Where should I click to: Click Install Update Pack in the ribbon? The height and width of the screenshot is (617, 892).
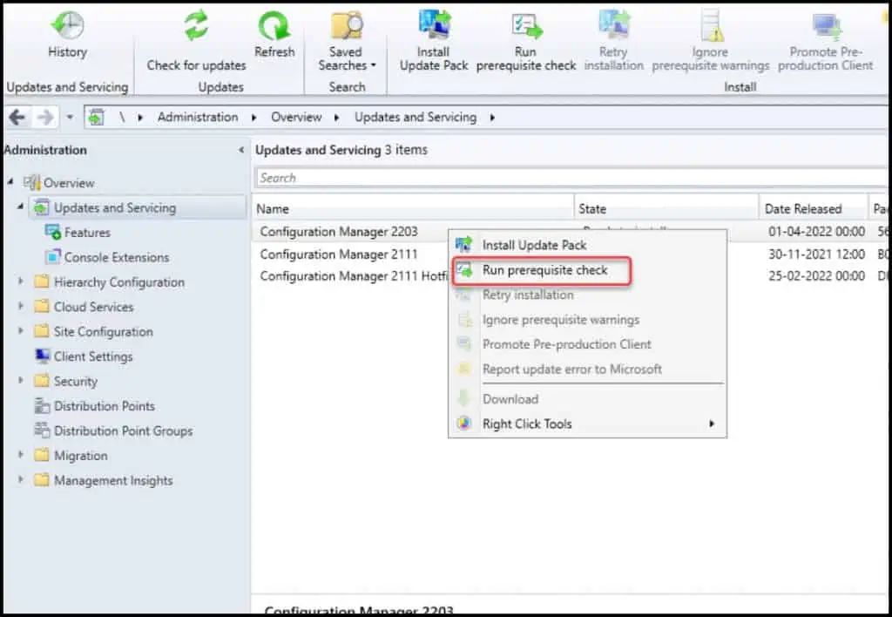pyautogui.click(x=434, y=41)
